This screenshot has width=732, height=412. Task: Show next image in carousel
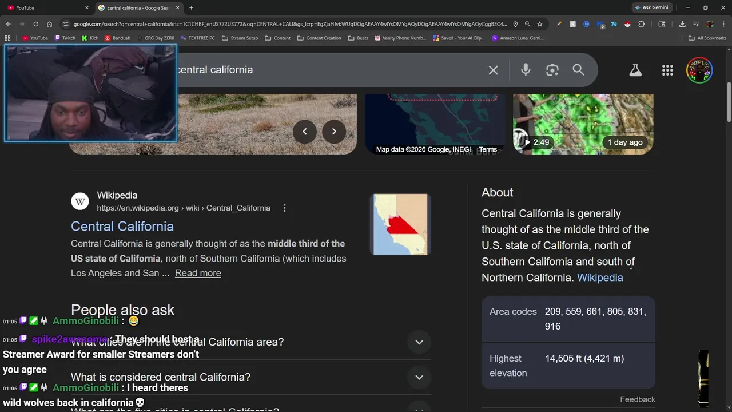(334, 132)
